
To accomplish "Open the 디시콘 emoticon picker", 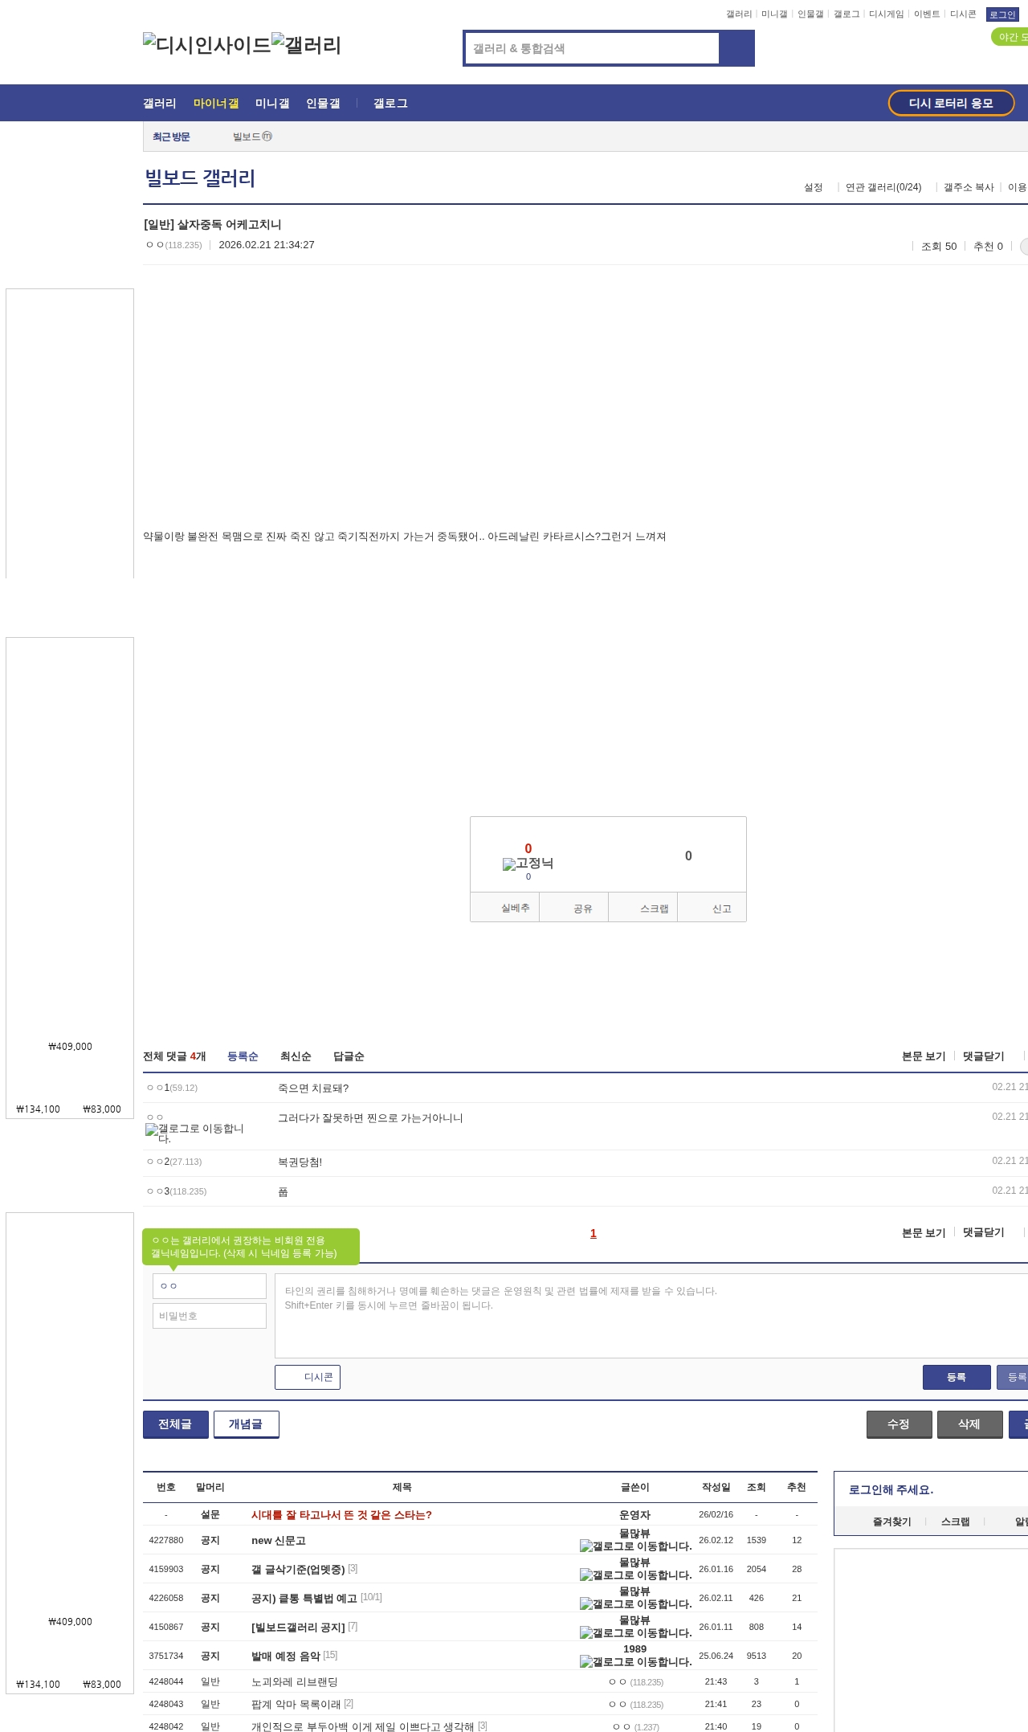I will [x=308, y=1377].
